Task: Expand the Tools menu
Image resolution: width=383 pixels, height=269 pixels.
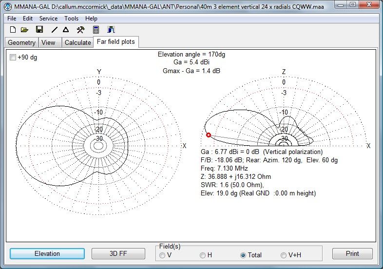Action: (x=71, y=18)
